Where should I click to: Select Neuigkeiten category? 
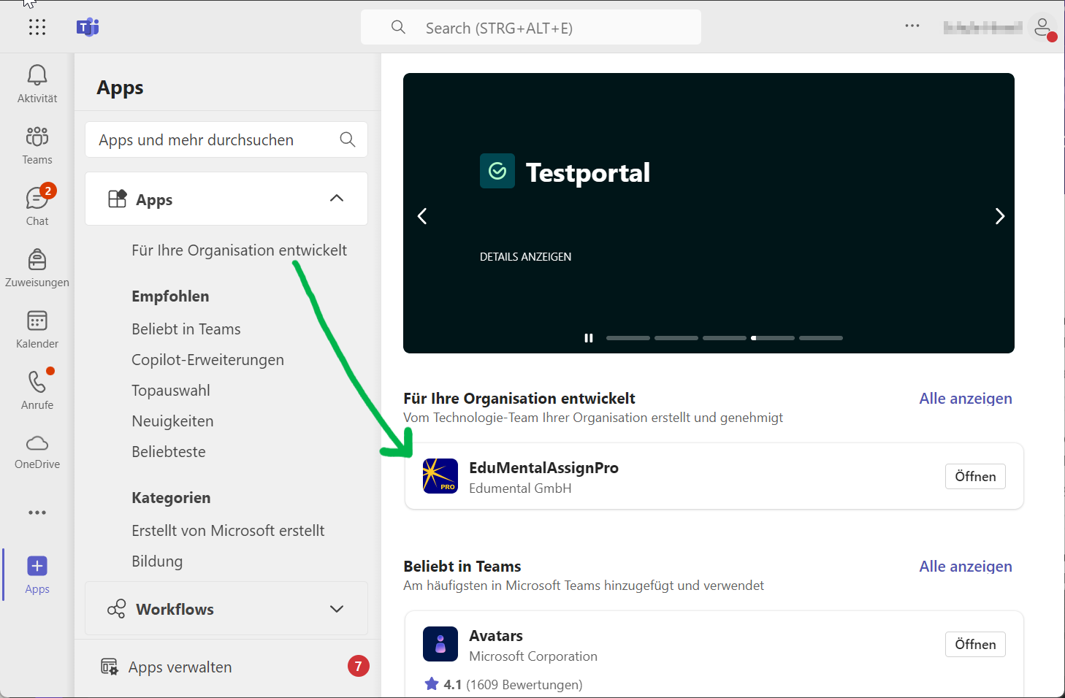[x=172, y=421]
